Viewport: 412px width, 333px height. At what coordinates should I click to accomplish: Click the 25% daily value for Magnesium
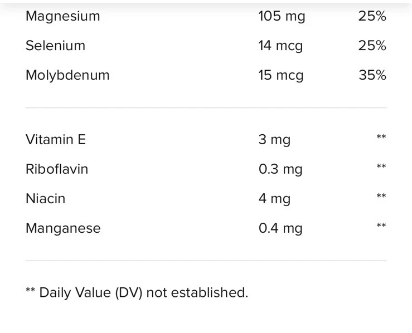(x=372, y=16)
